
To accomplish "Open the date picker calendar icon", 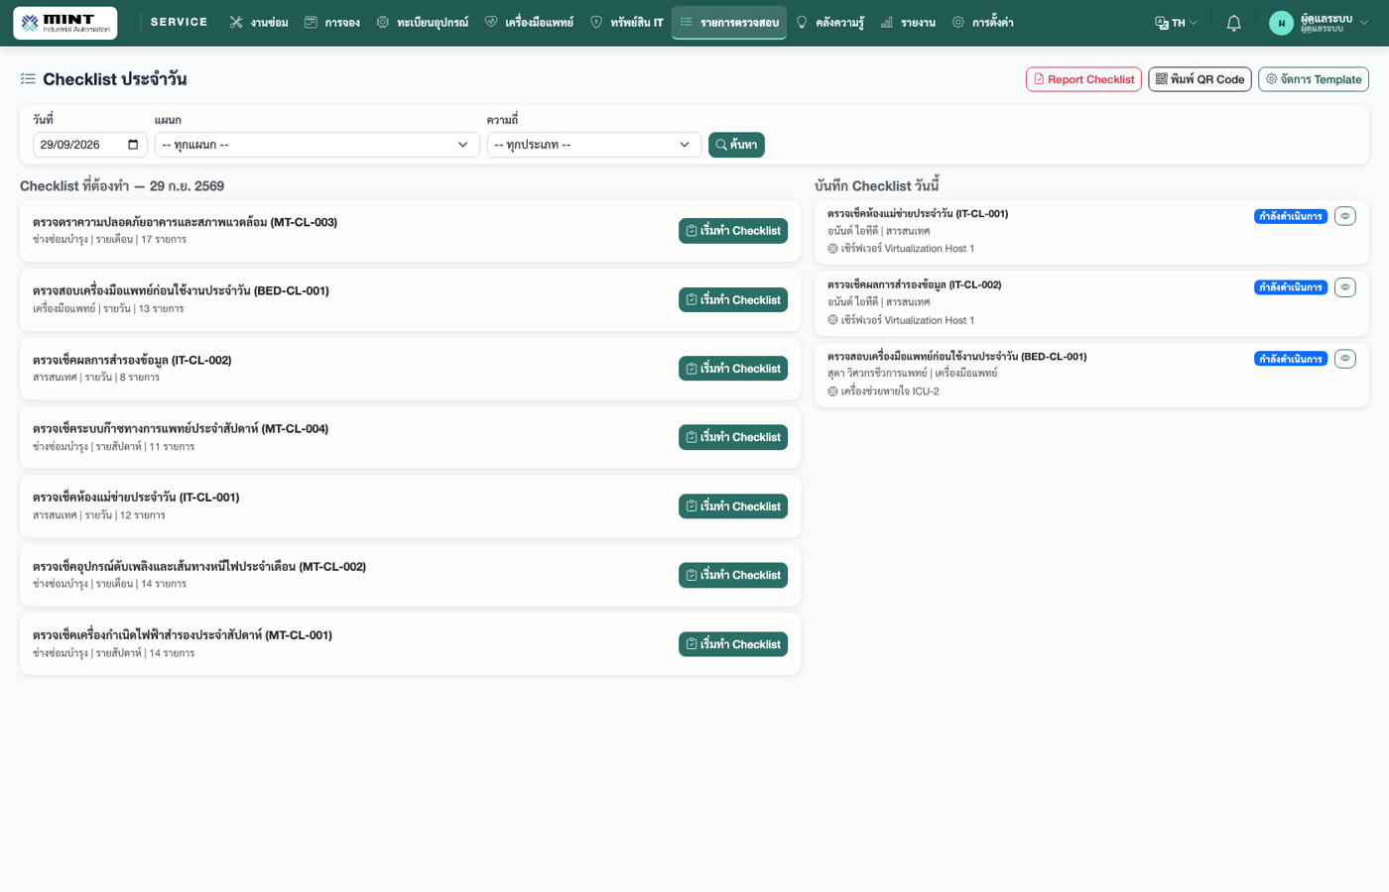I will click(x=133, y=145).
